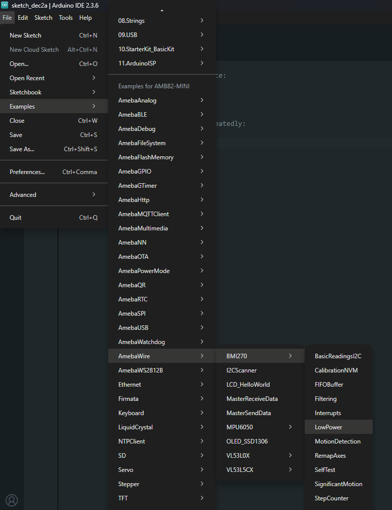Open the Tools menu
Image resolution: width=392 pixels, height=510 pixels.
66,18
